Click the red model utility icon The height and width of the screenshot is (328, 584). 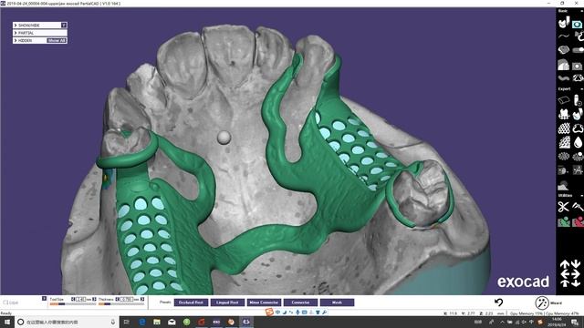pos(578,222)
